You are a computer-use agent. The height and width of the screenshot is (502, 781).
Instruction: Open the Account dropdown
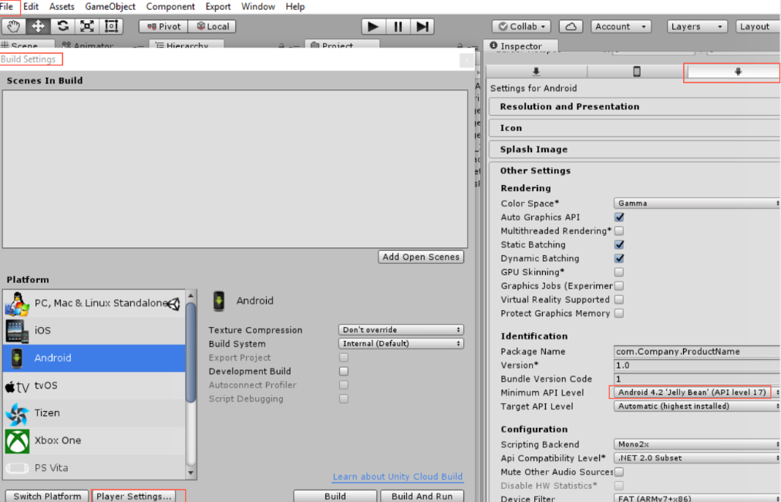[x=621, y=26]
